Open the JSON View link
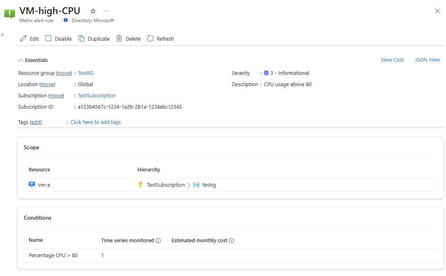The image size is (446, 276). point(427,60)
